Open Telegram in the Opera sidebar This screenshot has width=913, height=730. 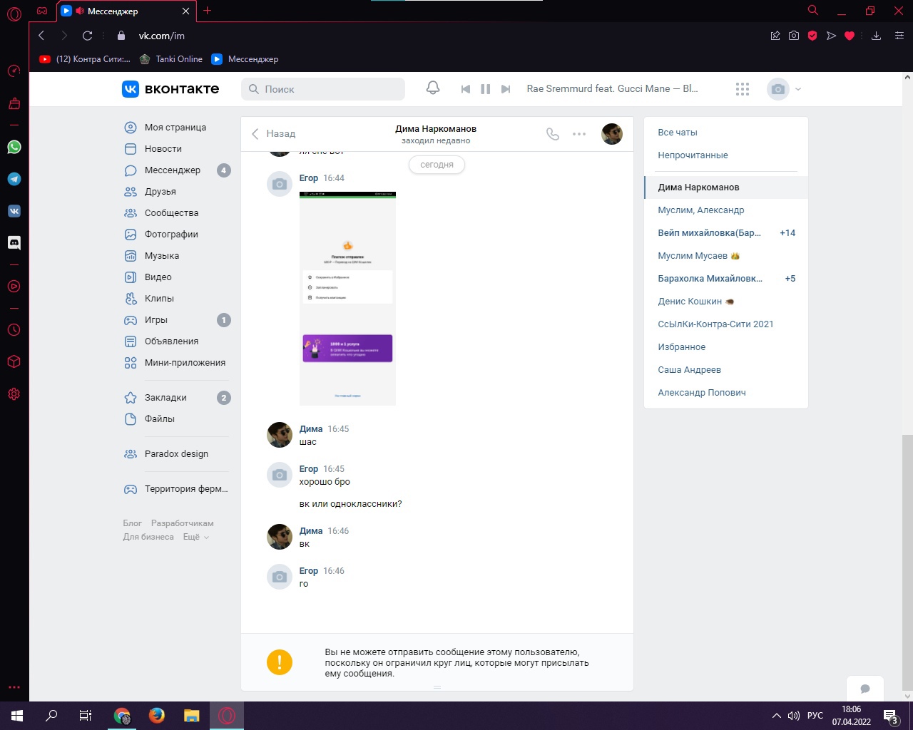click(x=14, y=179)
